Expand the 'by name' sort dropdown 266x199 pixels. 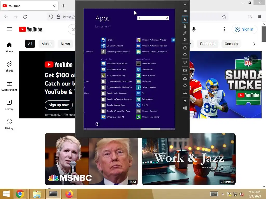click(103, 27)
